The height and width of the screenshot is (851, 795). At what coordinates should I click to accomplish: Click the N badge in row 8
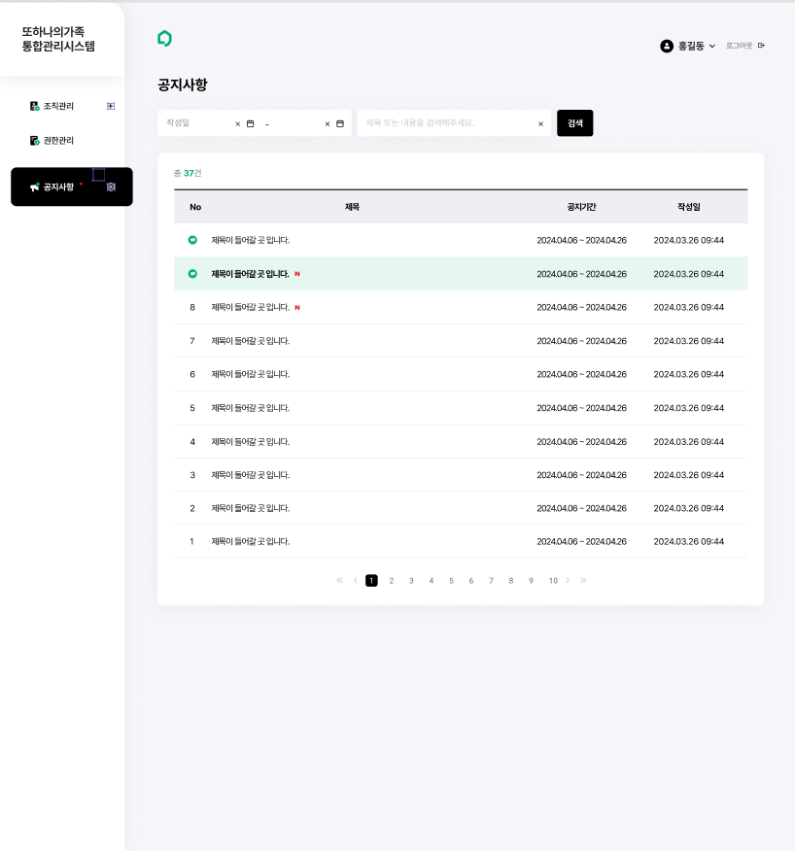[297, 307]
